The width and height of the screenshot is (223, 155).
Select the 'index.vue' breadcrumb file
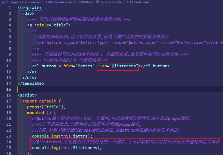[x=107, y=2]
